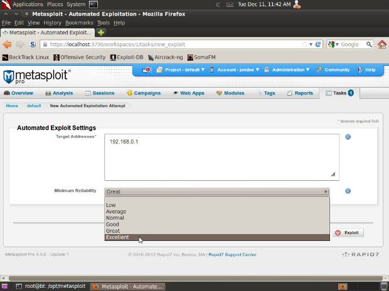This screenshot has height=291, width=389.
Task: Choose Excellent reliability option
Action: point(217,237)
